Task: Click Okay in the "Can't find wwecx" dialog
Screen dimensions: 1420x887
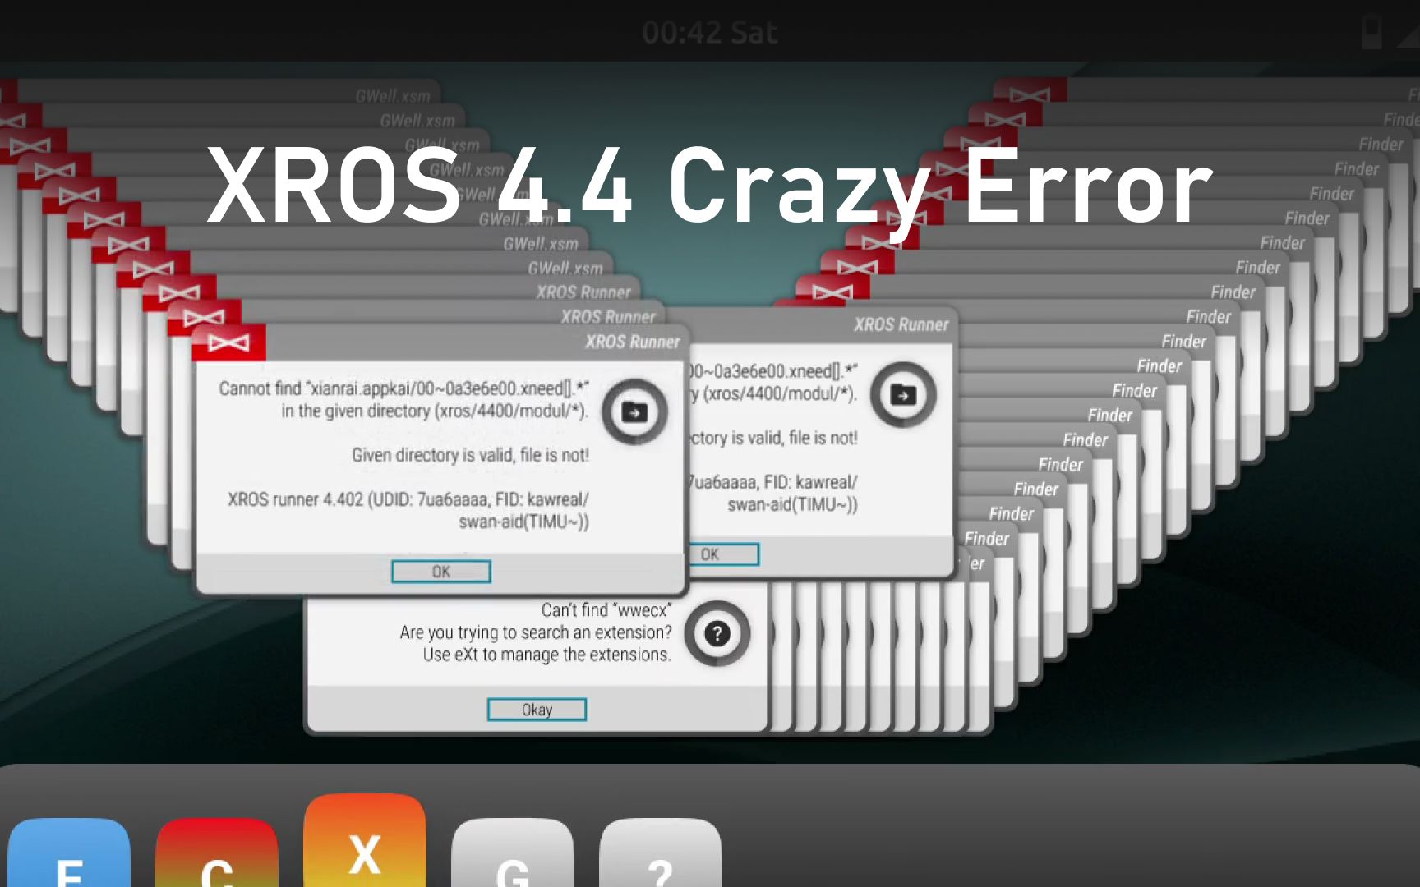Action: pyautogui.click(x=537, y=710)
